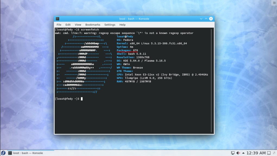Image resolution: width=277 pixels, height=156 pixels.
Task: Open the Fedora application launcher
Action: [x=3, y=153]
